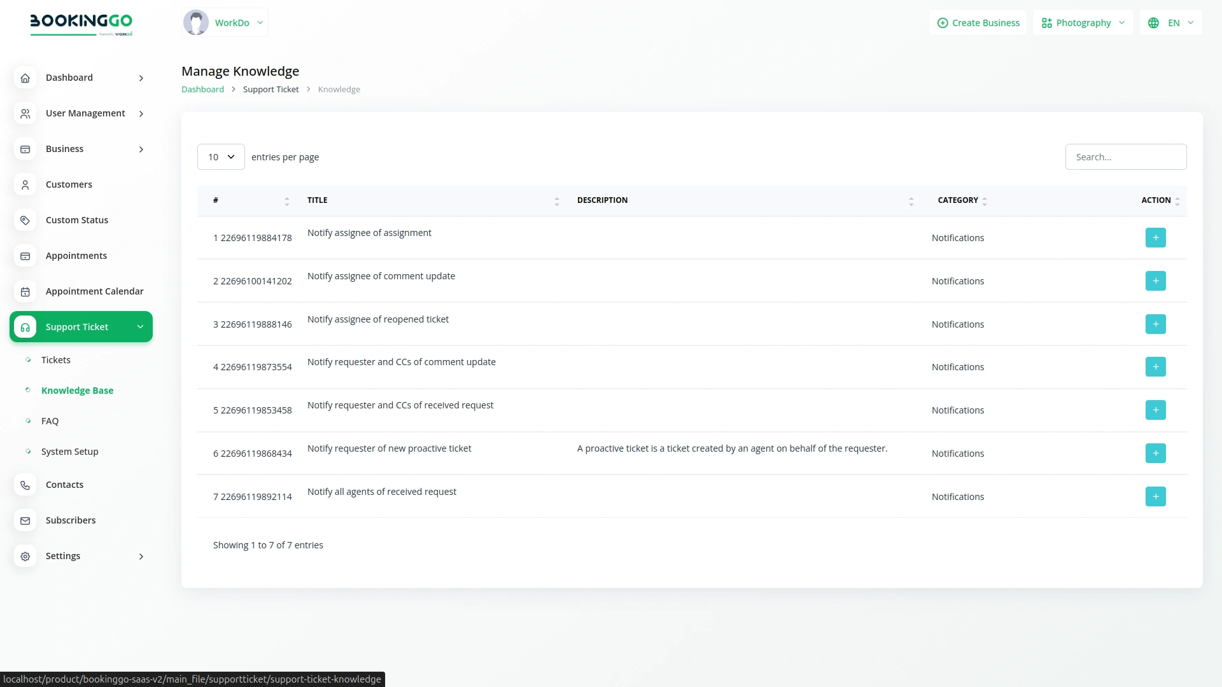Open Subscribers via the envelope icon

(x=25, y=520)
